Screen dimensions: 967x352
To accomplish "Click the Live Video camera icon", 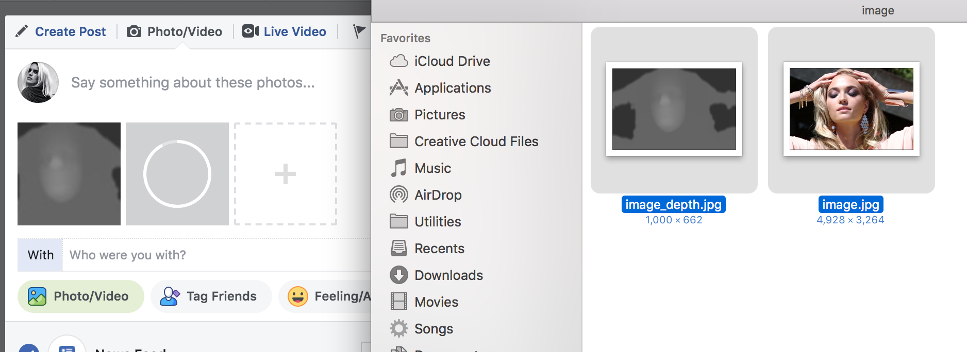I will pyautogui.click(x=251, y=31).
